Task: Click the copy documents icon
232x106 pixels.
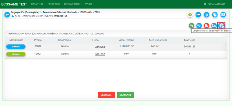Action: [215, 15]
